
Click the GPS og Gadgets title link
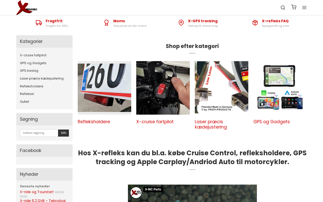[x=272, y=122]
